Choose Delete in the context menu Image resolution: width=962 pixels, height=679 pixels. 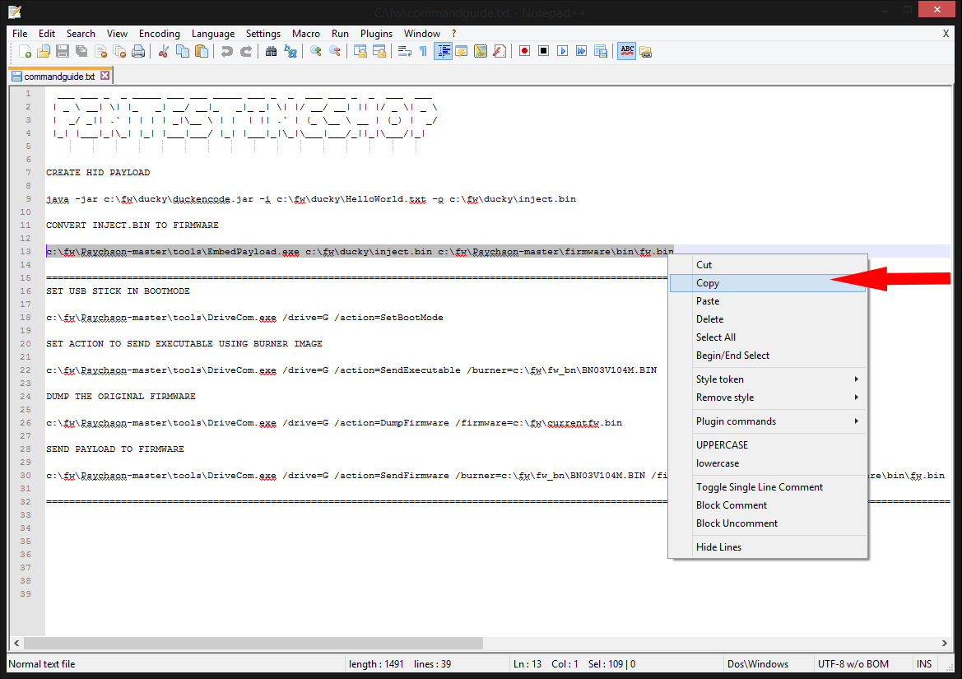pyautogui.click(x=768, y=319)
